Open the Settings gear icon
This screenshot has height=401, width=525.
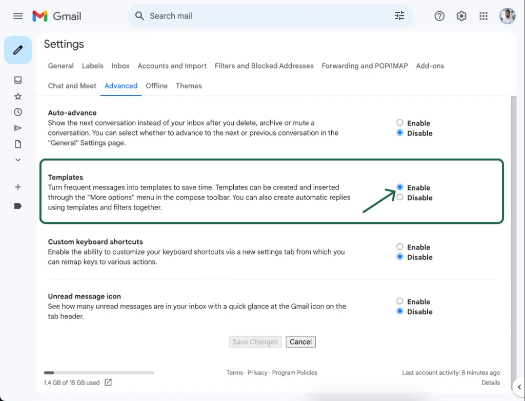coord(461,16)
